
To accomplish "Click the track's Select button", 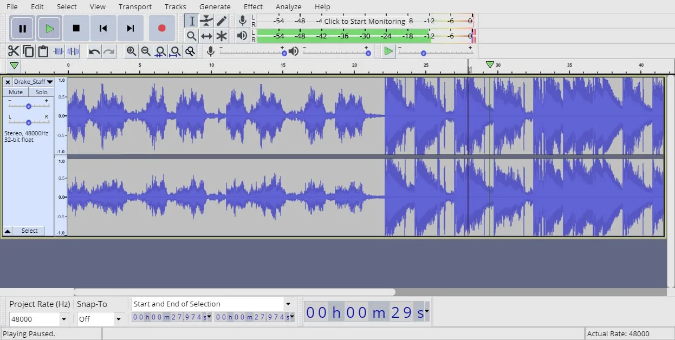I will coord(29,231).
